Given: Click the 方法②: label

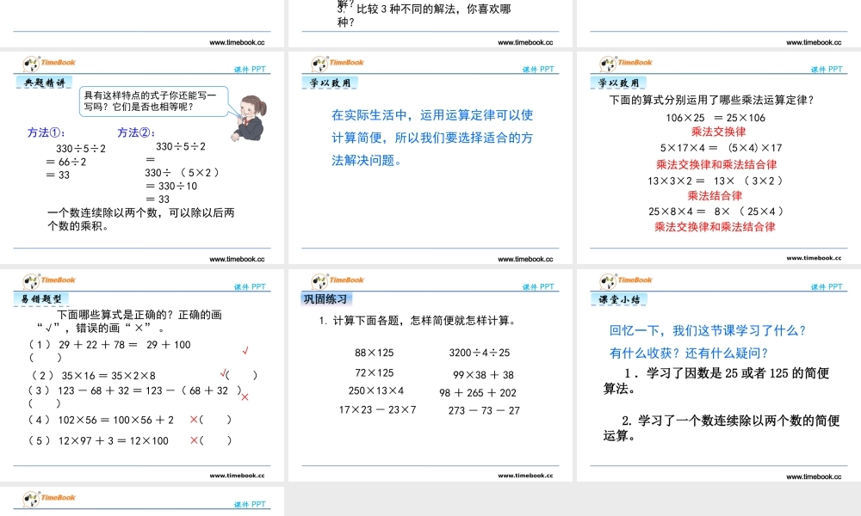Looking at the screenshot, I should point(136,132).
